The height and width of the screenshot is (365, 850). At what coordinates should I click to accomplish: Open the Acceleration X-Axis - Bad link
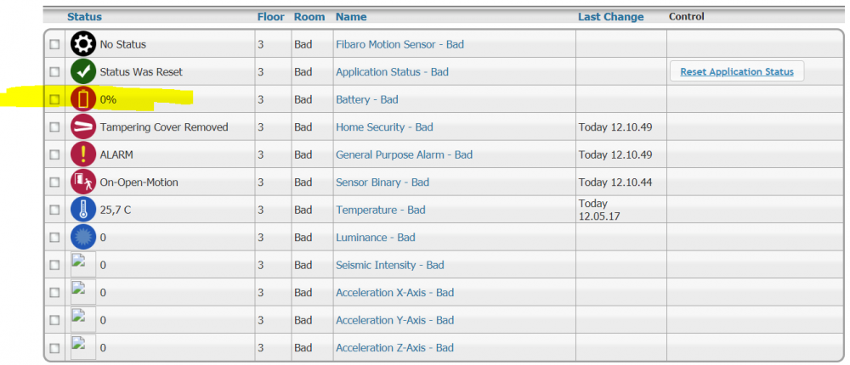tap(394, 293)
